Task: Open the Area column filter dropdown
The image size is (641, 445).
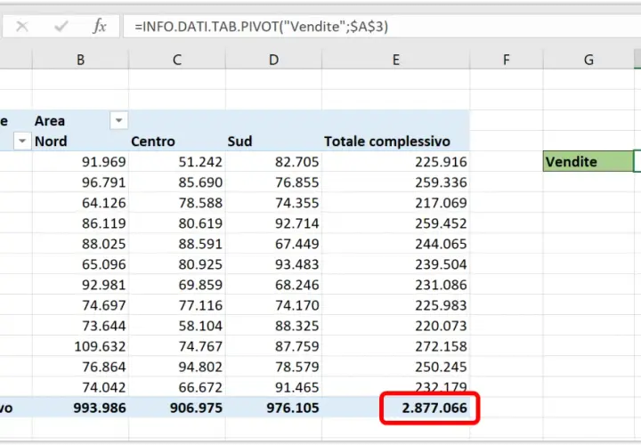Action: [118, 120]
